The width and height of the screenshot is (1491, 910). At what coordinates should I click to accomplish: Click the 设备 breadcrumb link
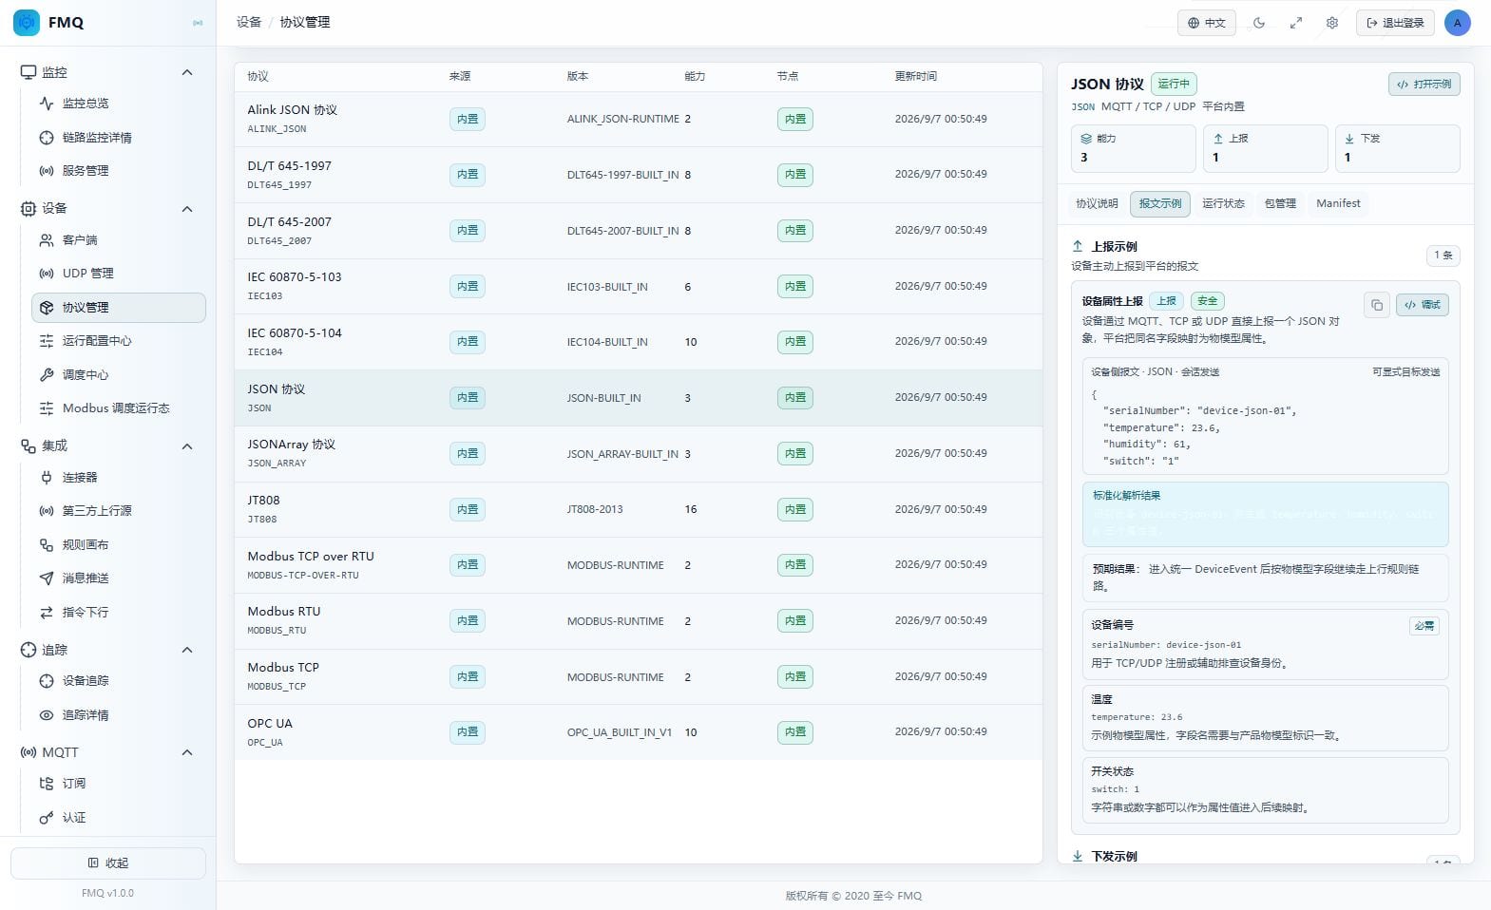pyautogui.click(x=249, y=22)
